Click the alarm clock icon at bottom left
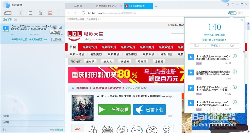This screenshot has height=133, width=250. (4, 130)
